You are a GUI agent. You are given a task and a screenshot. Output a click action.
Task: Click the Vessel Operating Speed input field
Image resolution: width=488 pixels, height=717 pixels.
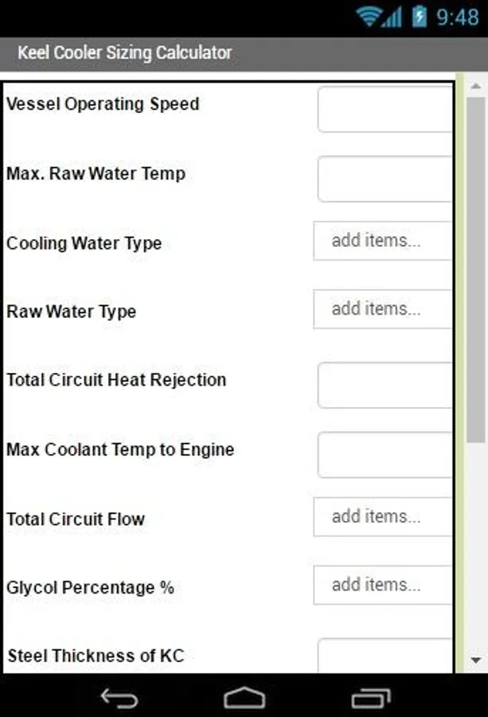385,109
